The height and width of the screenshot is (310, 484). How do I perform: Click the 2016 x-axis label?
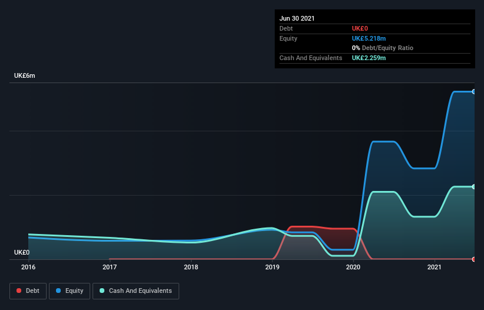(28, 267)
